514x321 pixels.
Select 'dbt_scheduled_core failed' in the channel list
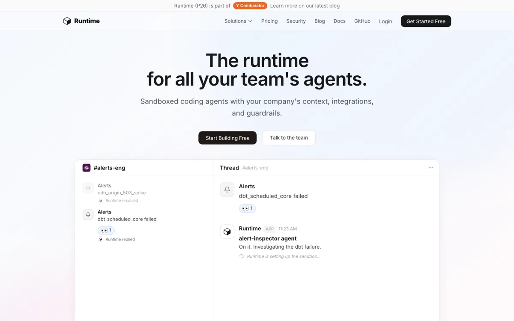tap(127, 219)
